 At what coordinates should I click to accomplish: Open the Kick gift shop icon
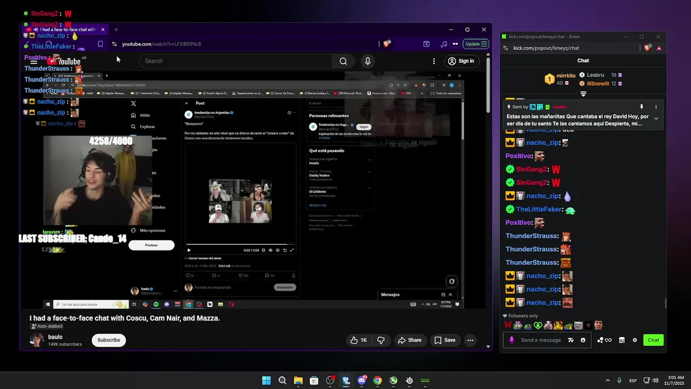[621, 340]
